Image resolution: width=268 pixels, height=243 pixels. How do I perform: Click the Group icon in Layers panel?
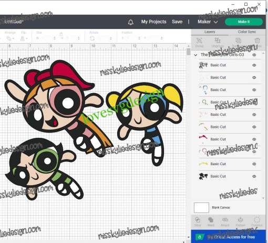tap(199, 42)
